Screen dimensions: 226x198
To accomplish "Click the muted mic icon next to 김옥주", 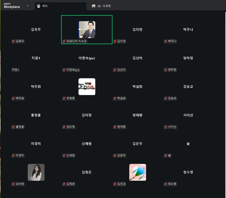I will coord(13,41).
